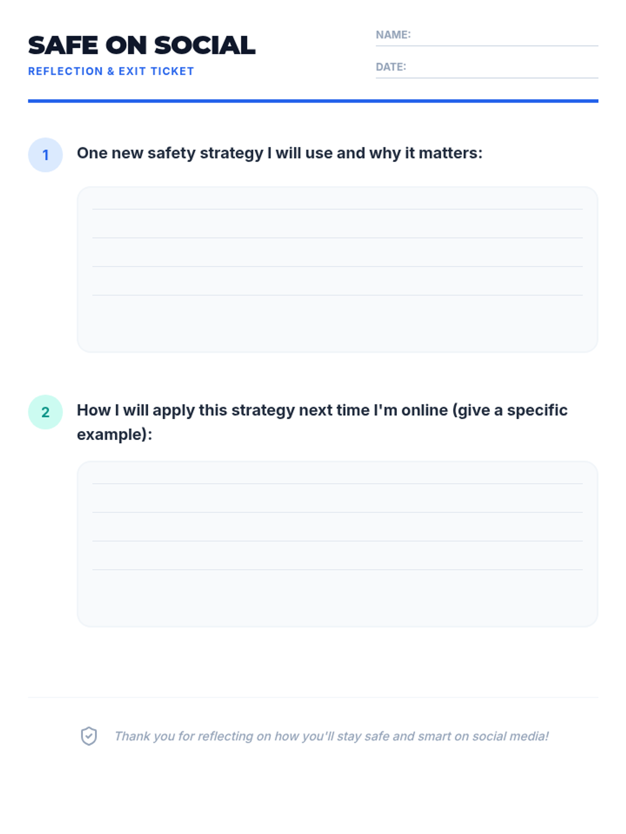Click the green number 2 circle
626x834 pixels.
coord(45,412)
